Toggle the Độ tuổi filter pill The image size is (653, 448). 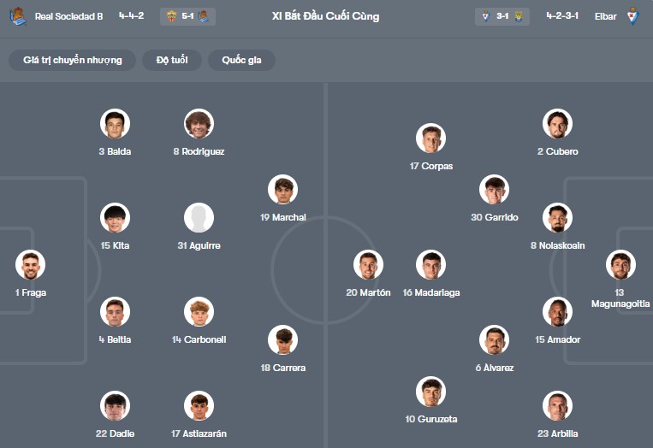coord(178,60)
